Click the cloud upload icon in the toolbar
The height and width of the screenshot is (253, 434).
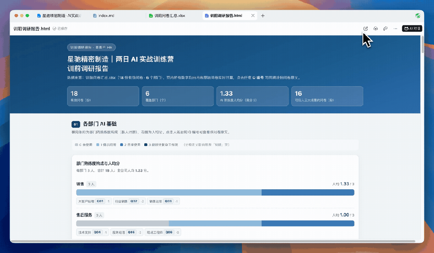coord(376,28)
